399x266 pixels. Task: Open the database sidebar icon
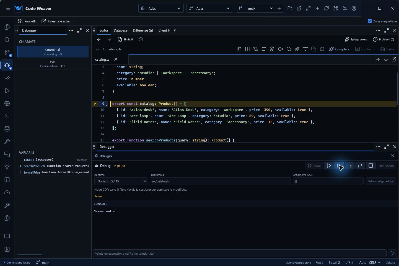7,129
